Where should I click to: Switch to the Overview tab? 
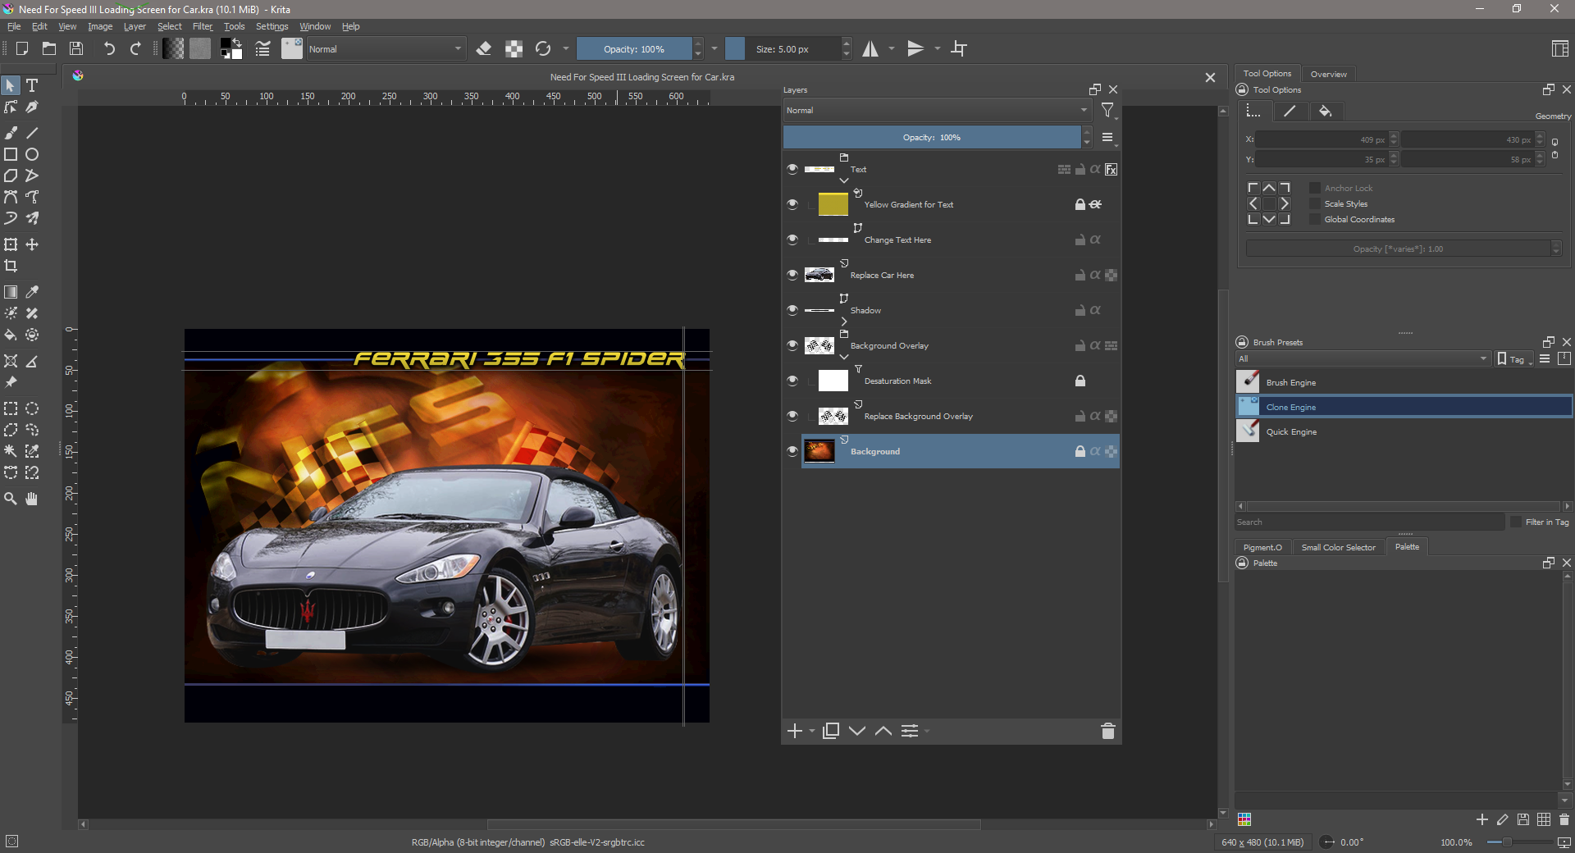[1328, 74]
